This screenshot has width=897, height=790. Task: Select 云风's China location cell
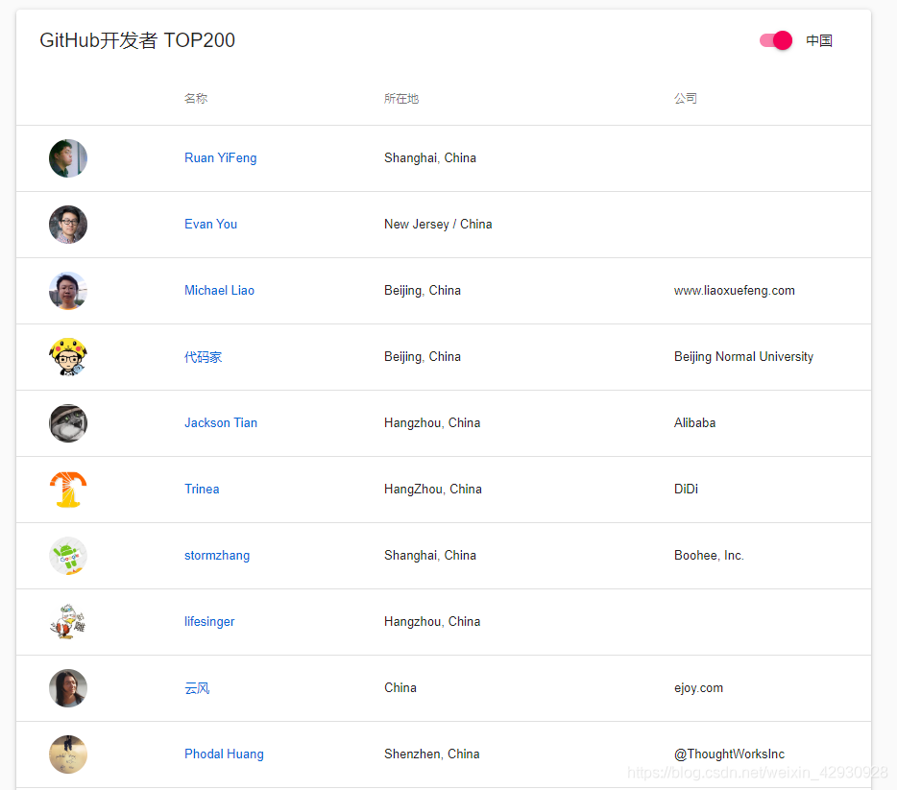400,687
